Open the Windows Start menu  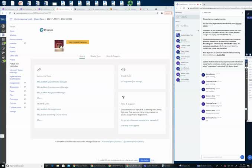pos(3,165)
